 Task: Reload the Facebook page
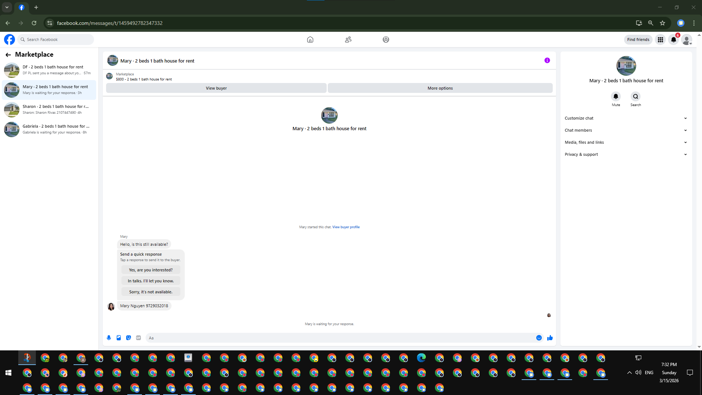click(34, 23)
